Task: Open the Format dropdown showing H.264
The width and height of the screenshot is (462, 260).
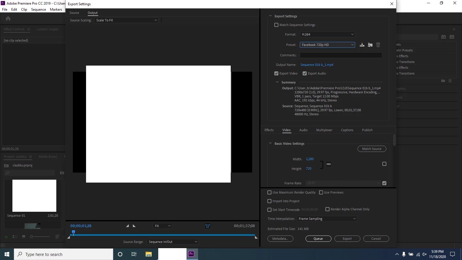Action: pos(327,34)
